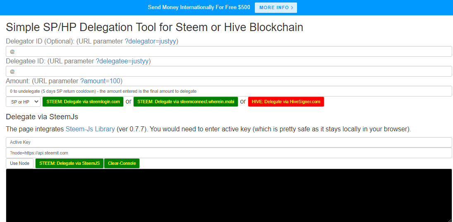Click STEEM: Delegate via steemconnect.wherein.mobi button
Image resolution: width=453 pixels, height=222 pixels.
tap(185, 102)
